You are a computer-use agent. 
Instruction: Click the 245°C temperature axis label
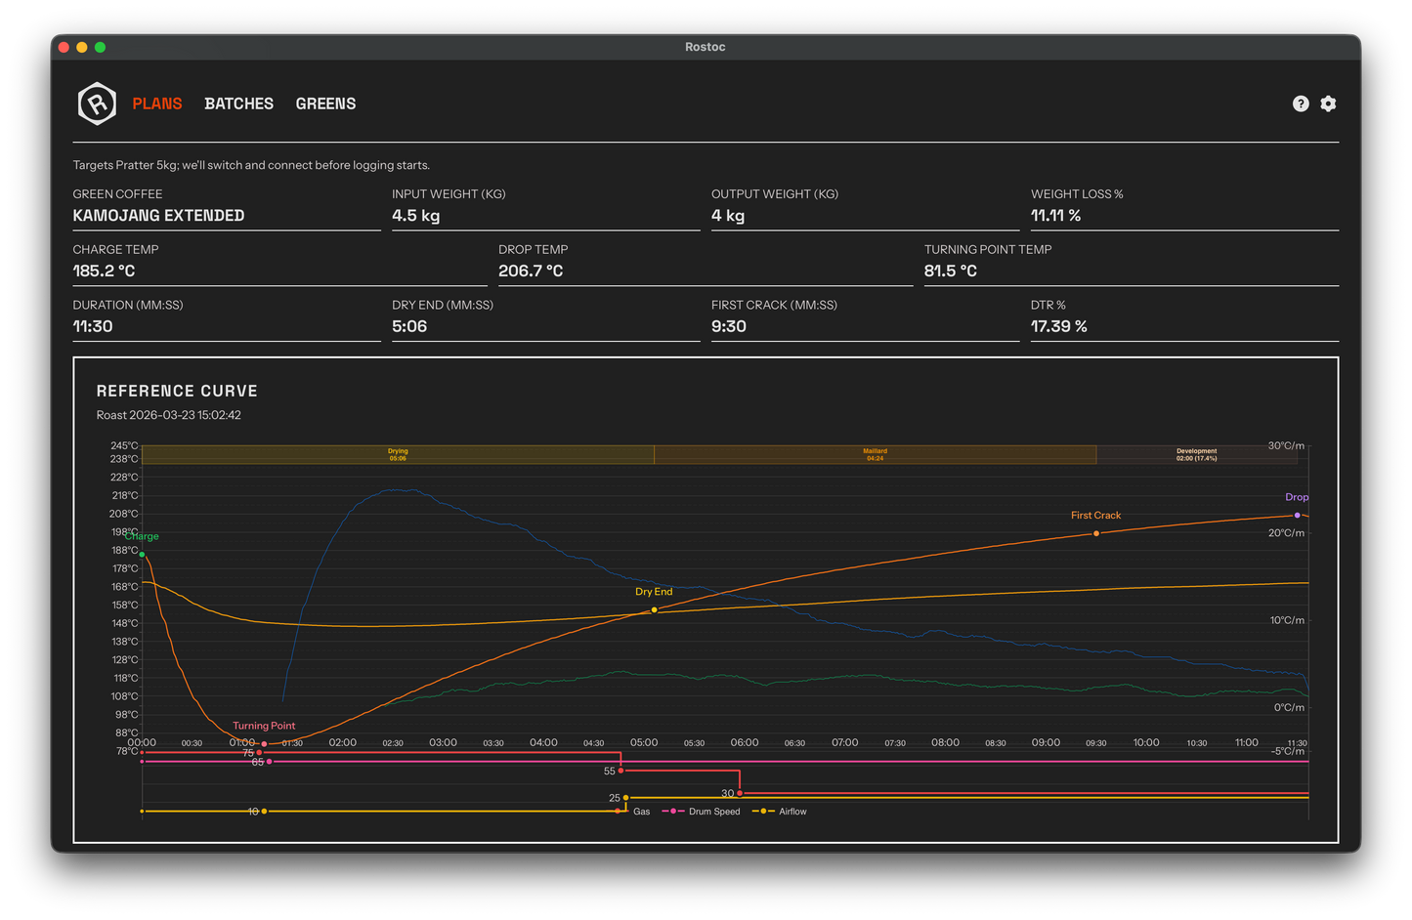pyautogui.click(x=124, y=446)
